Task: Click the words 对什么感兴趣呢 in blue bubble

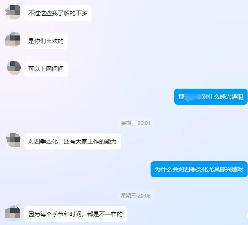Action: (x=223, y=97)
